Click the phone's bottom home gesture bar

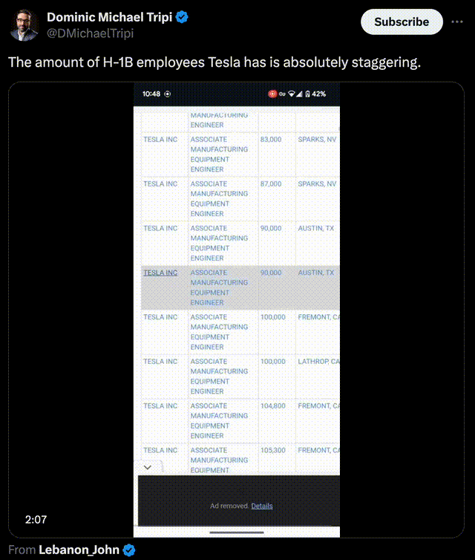click(236, 532)
